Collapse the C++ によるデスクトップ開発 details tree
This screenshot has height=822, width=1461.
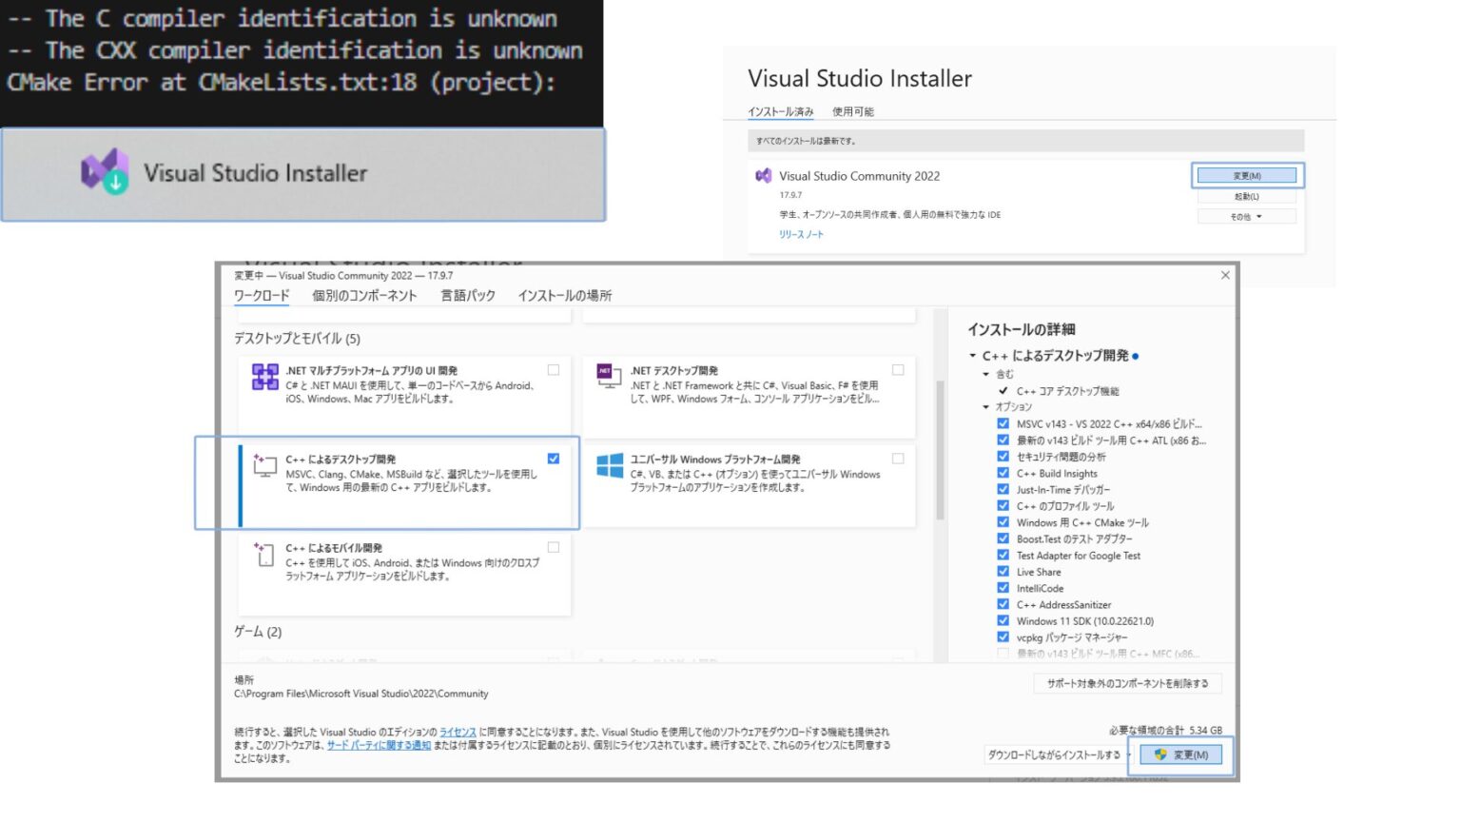click(x=972, y=356)
